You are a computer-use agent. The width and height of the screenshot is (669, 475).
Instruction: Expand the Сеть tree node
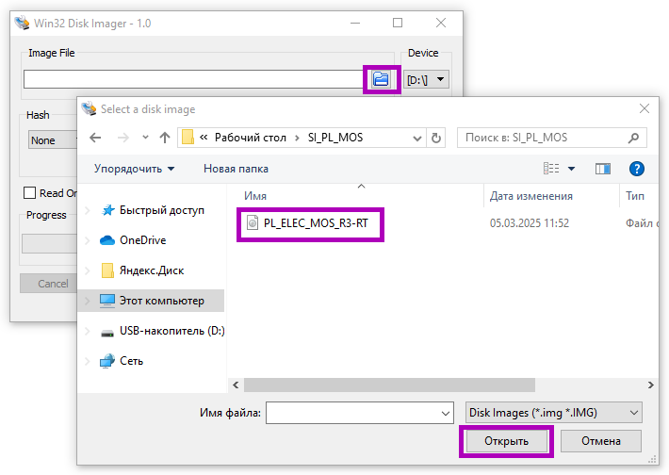(88, 361)
